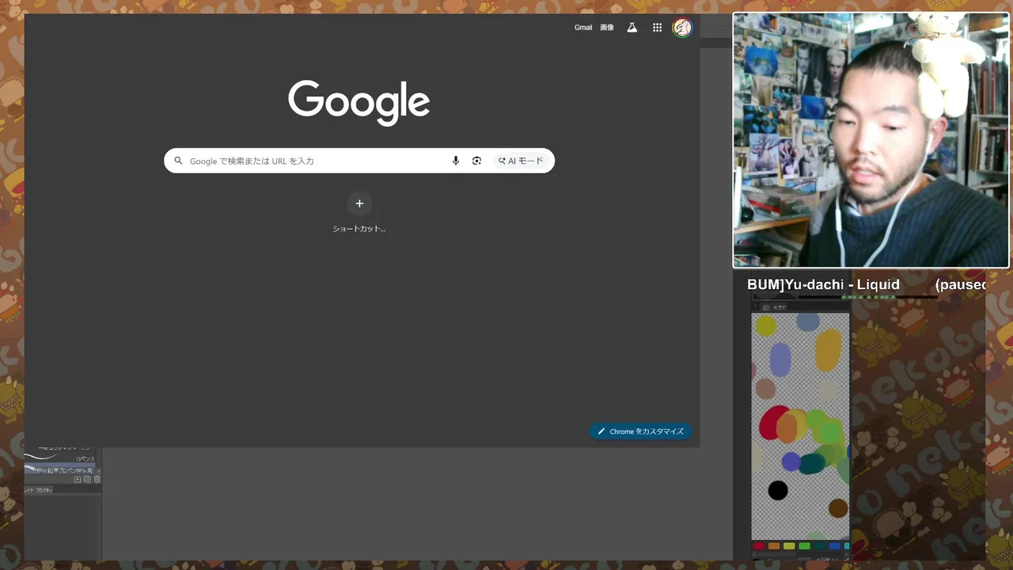Pick the black dot on mixing palette
This screenshot has height=570, width=1013.
pos(778,490)
